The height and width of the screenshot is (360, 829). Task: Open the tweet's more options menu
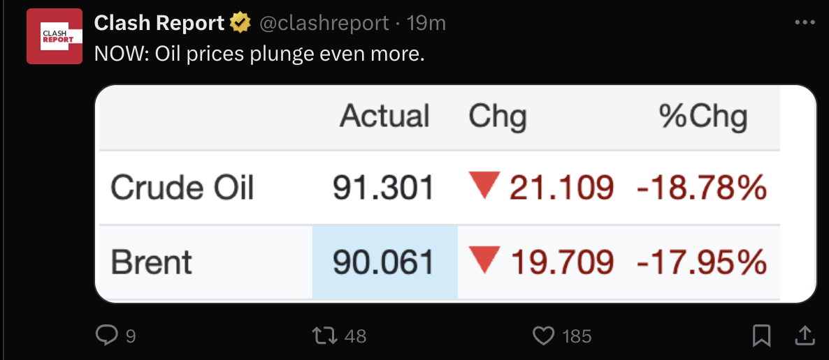click(x=805, y=23)
